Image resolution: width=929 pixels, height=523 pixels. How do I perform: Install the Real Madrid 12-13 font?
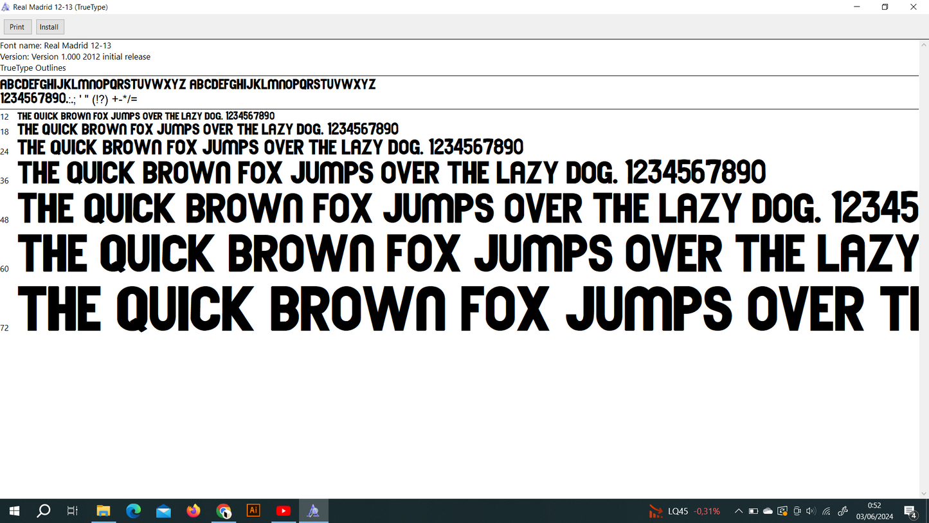click(49, 27)
